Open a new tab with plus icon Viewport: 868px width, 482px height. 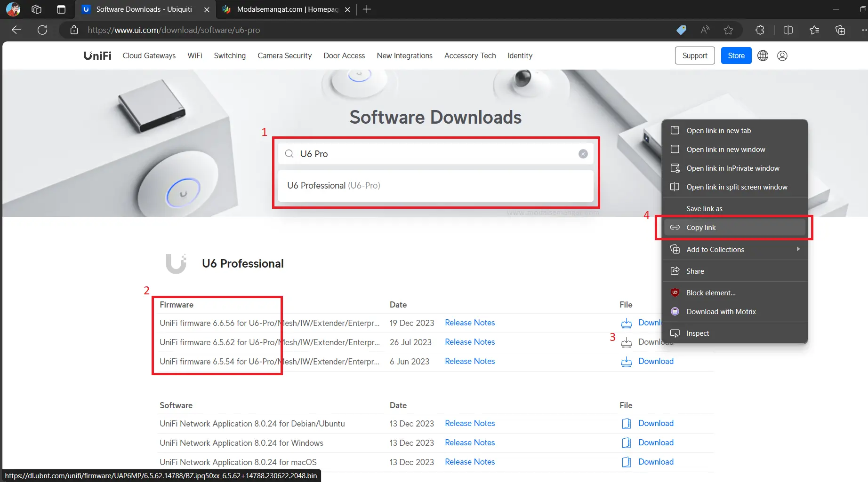(367, 9)
